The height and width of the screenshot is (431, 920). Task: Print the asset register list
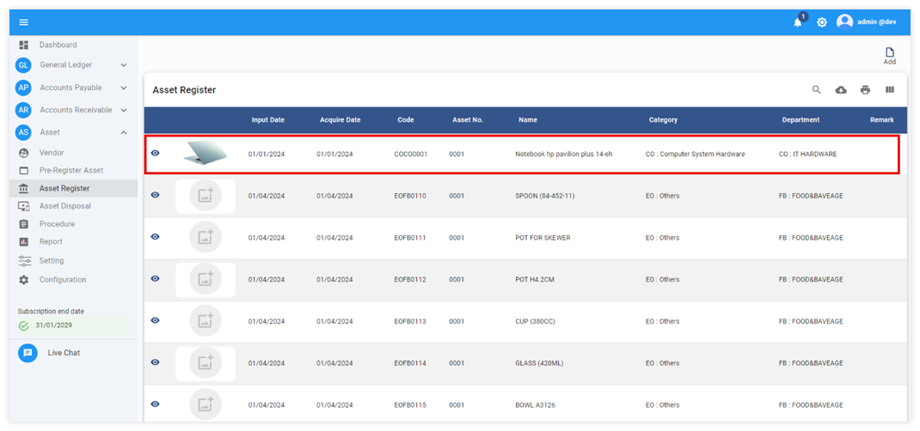click(865, 90)
